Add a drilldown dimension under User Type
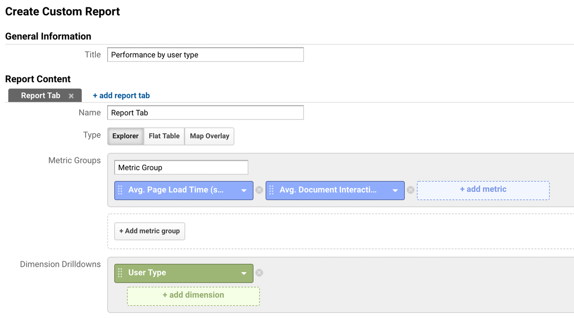This screenshot has height=318, width=574. [x=193, y=295]
